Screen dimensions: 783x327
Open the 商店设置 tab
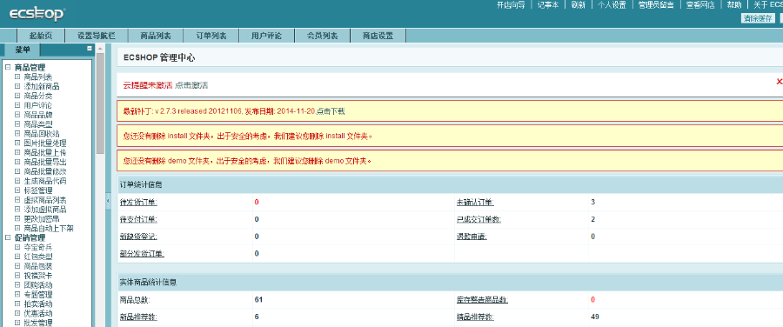[378, 36]
